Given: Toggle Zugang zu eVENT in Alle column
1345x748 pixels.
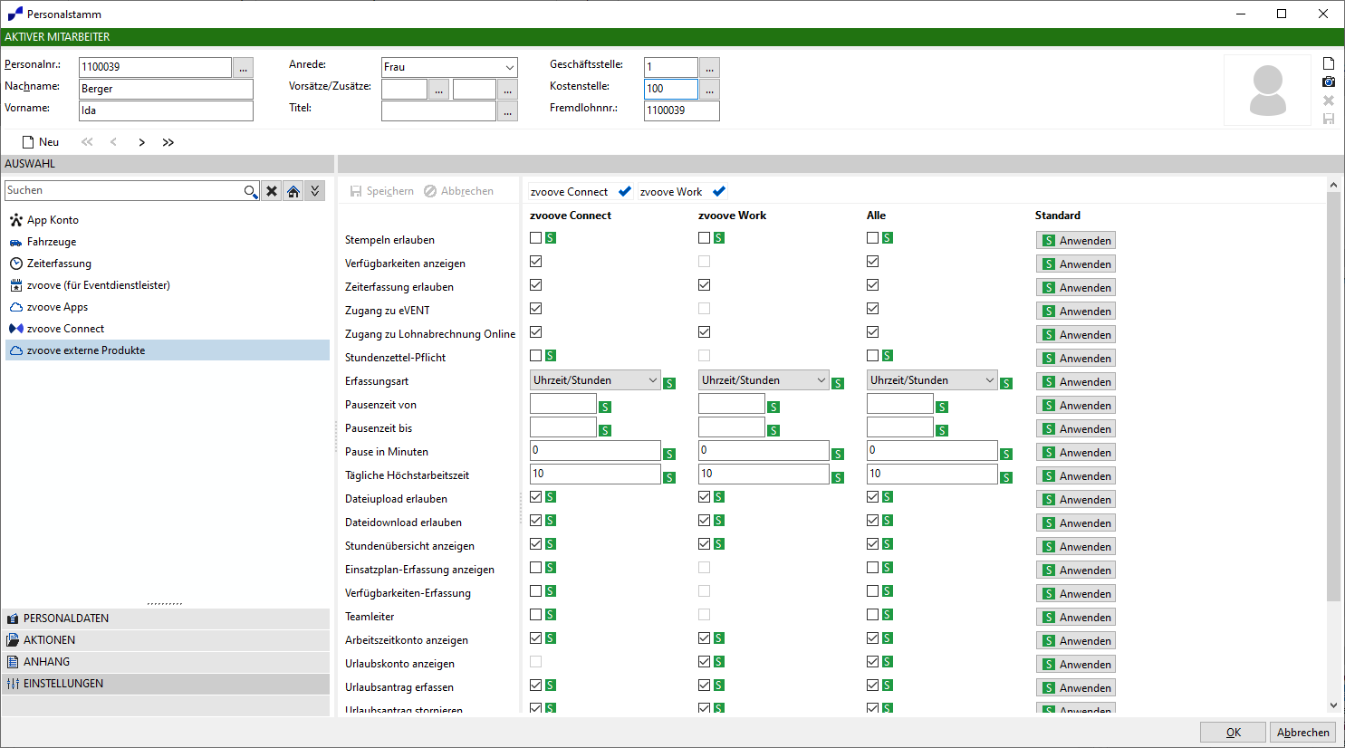Looking at the screenshot, I should tap(873, 309).
